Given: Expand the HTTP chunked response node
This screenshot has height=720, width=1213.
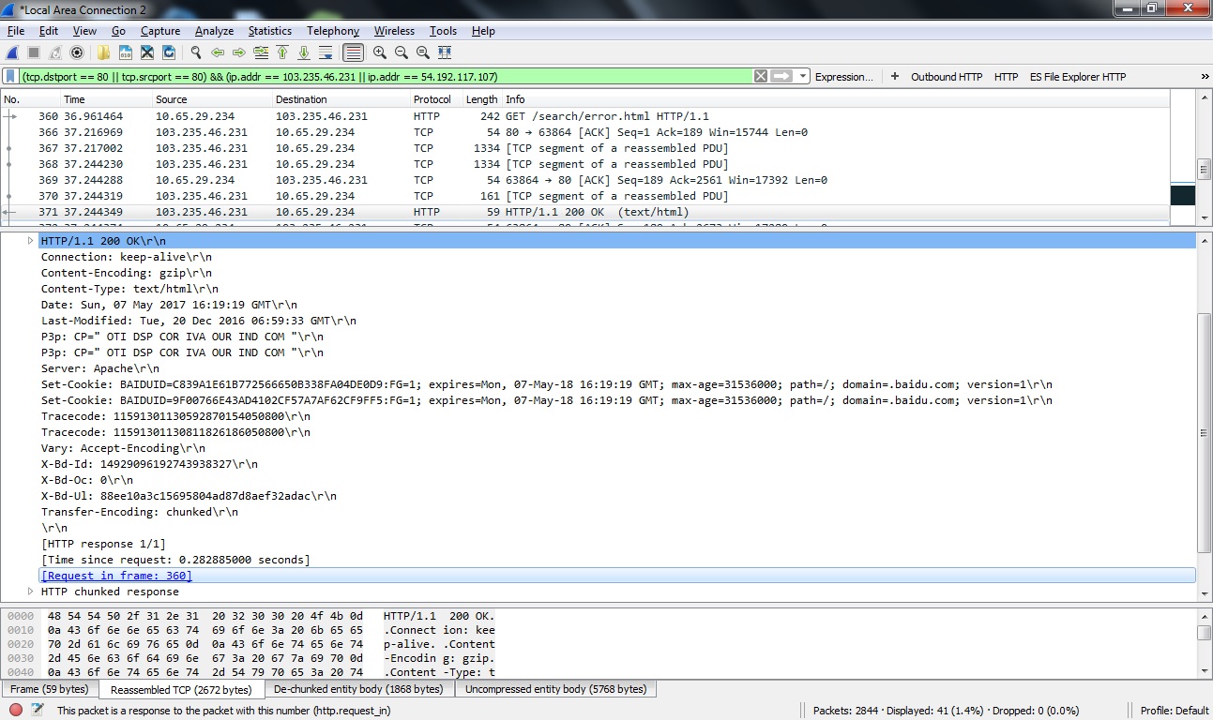Looking at the screenshot, I should point(31,592).
